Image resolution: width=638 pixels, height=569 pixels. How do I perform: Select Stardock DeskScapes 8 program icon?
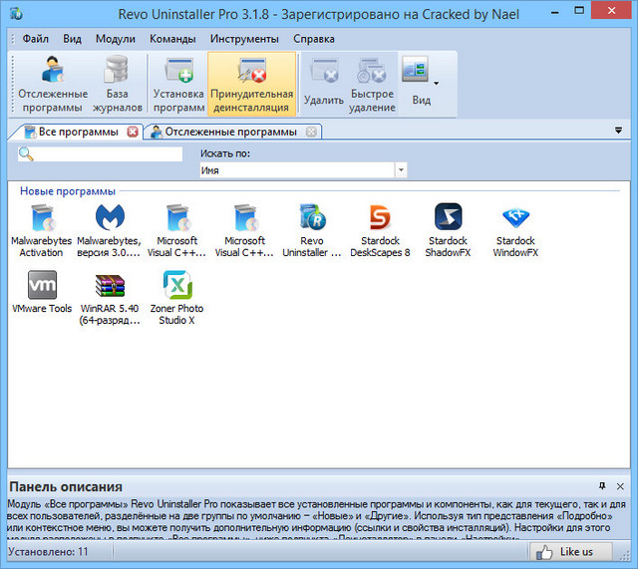pyautogui.click(x=380, y=229)
